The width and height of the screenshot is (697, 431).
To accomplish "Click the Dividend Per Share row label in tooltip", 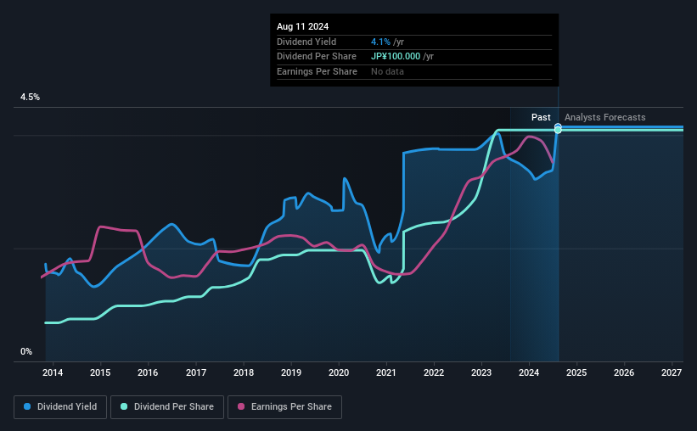I will point(317,57).
